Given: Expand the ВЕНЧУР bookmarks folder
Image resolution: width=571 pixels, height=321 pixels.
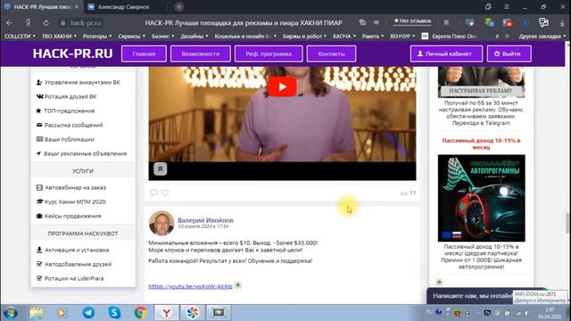Looking at the screenshot, I should pos(402,36).
